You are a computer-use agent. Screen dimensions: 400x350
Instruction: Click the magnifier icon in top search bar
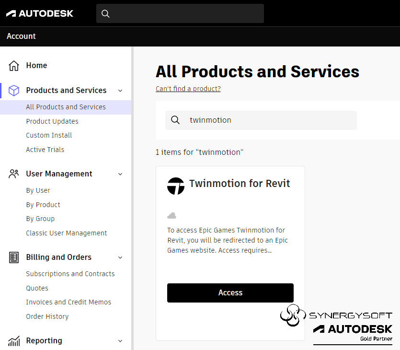coord(106,14)
